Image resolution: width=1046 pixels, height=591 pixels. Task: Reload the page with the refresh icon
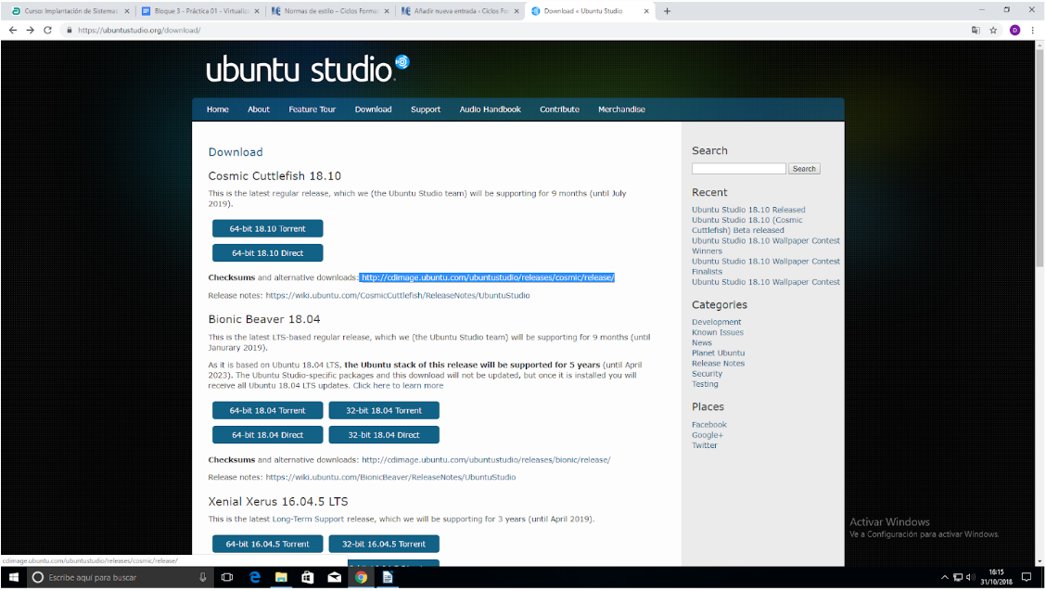pyautogui.click(x=47, y=30)
